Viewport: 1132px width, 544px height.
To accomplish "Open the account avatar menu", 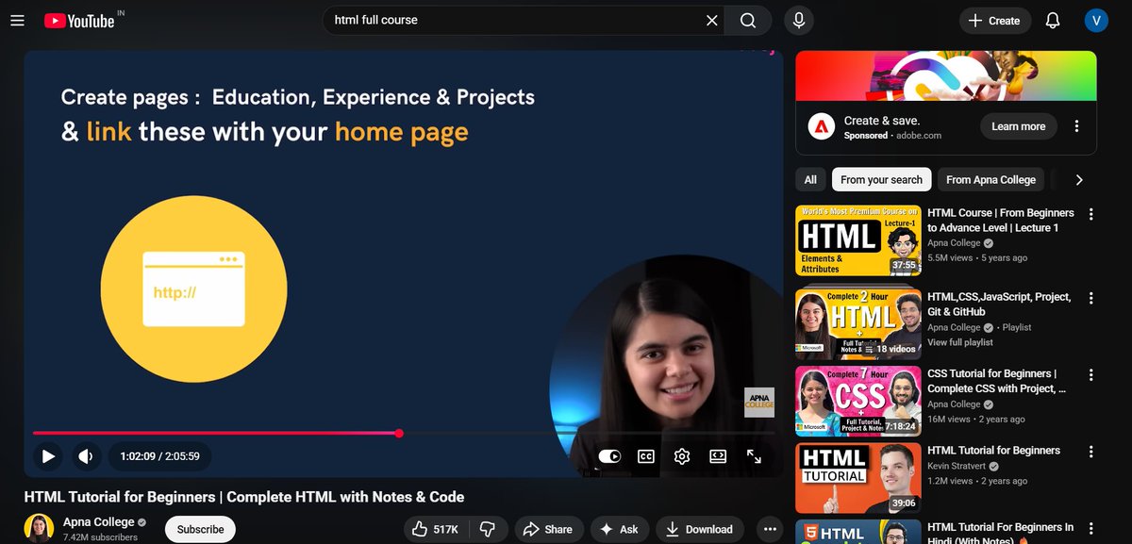I will tap(1096, 20).
